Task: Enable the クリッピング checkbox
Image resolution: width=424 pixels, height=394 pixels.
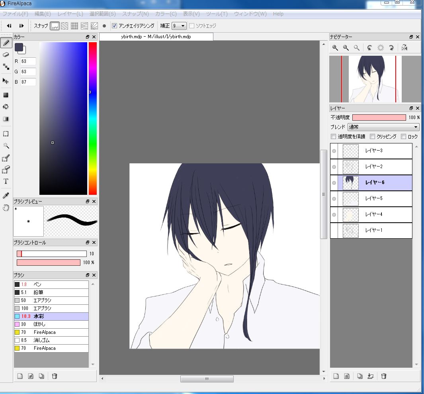Action: click(373, 137)
